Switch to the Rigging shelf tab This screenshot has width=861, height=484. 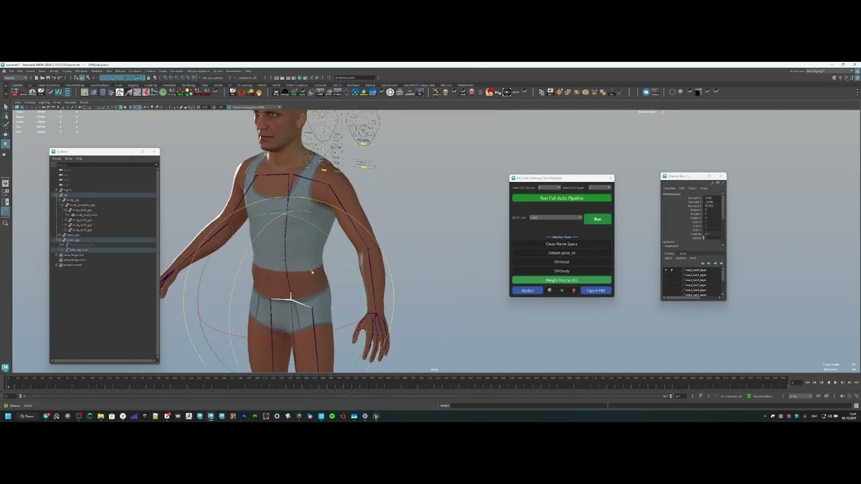click(x=133, y=85)
